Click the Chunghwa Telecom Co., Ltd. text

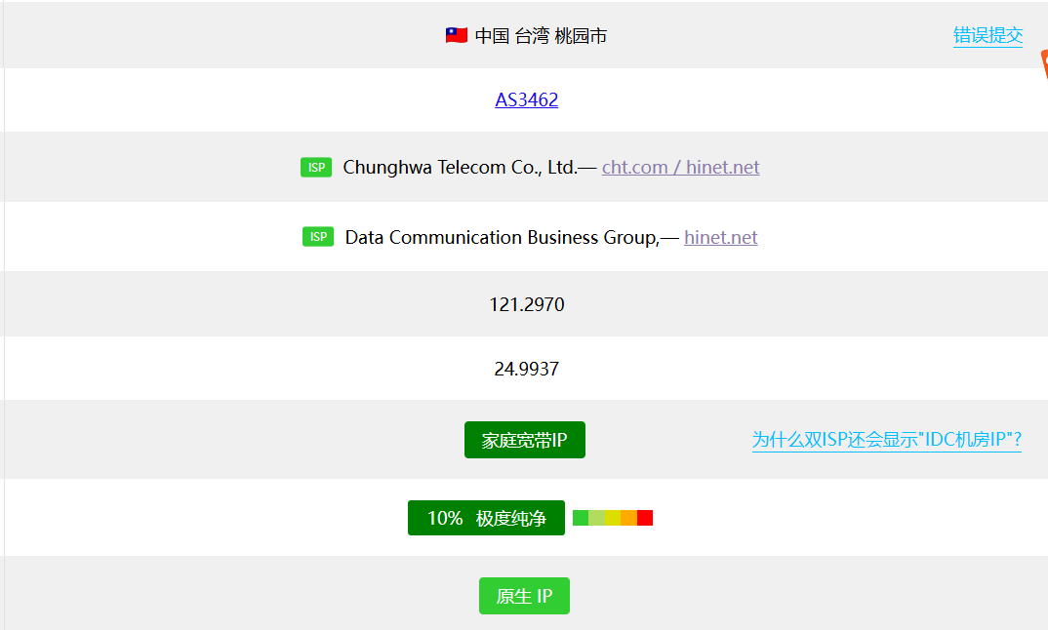click(x=460, y=167)
